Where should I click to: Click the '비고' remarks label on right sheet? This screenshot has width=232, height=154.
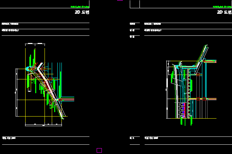click(x=132, y=138)
